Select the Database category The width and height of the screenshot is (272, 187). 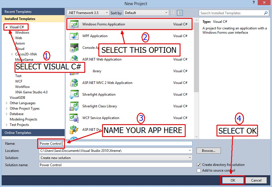tap(17, 114)
